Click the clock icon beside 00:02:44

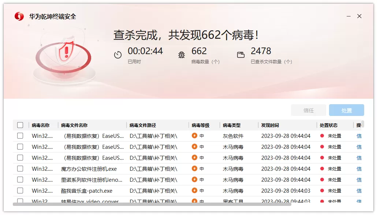[x=117, y=54]
